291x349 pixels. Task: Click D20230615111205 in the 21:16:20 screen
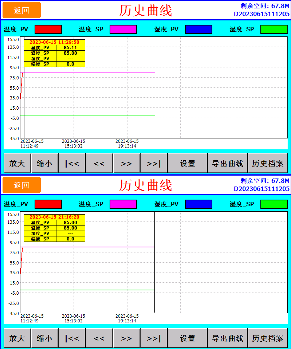tap(261, 189)
